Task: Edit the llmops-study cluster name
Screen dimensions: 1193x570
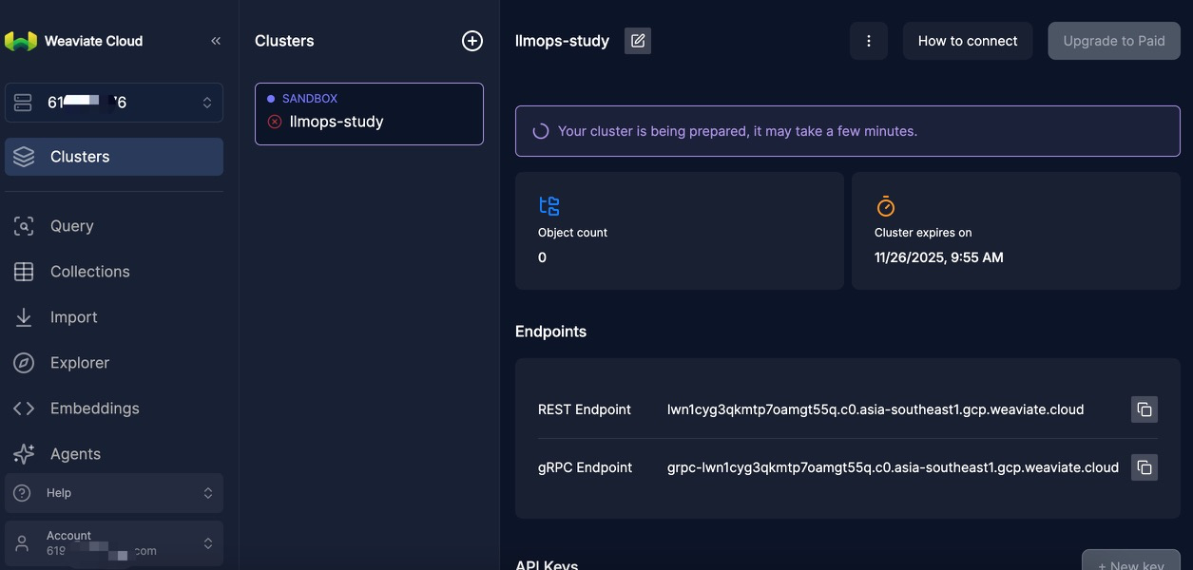Action: point(638,41)
